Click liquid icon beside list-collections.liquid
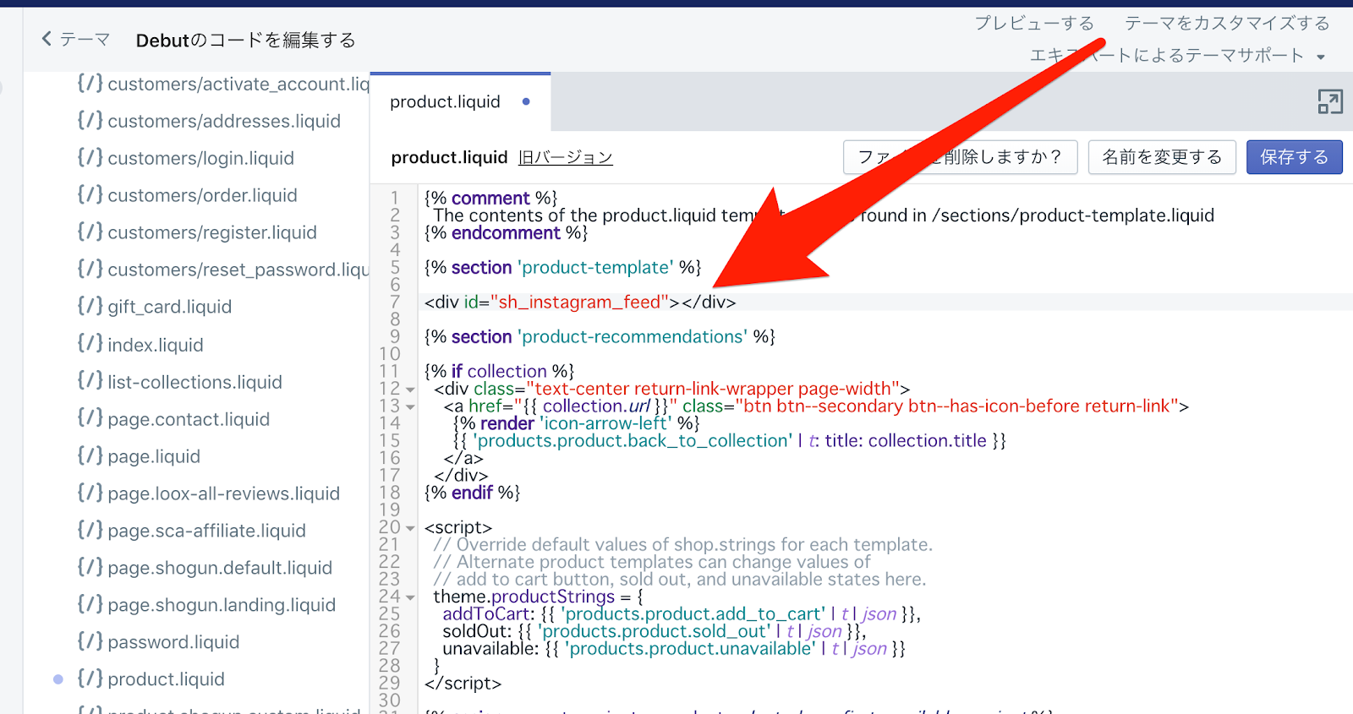 click(x=90, y=381)
